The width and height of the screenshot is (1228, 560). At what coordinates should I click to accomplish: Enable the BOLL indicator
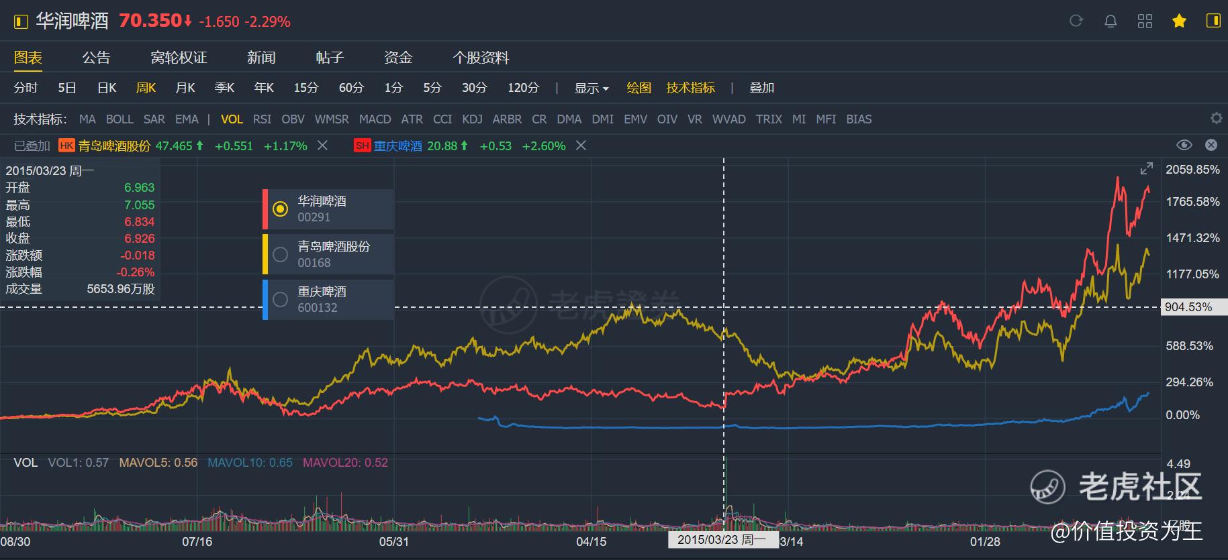point(120,119)
